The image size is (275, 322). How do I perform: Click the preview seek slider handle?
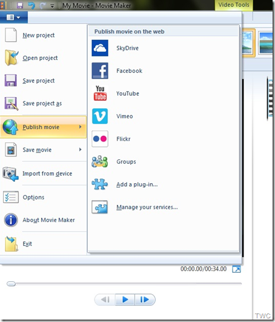11,284
